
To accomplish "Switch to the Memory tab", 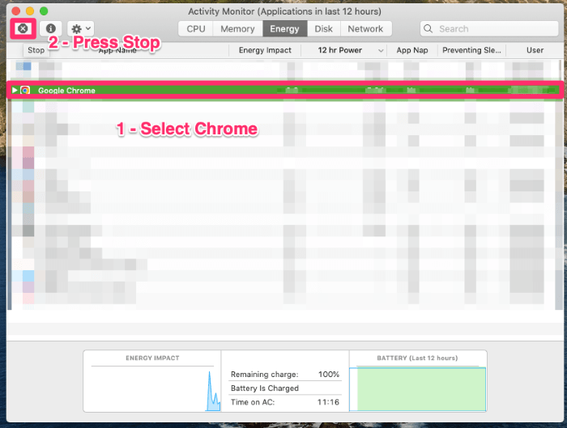I will tap(237, 29).
